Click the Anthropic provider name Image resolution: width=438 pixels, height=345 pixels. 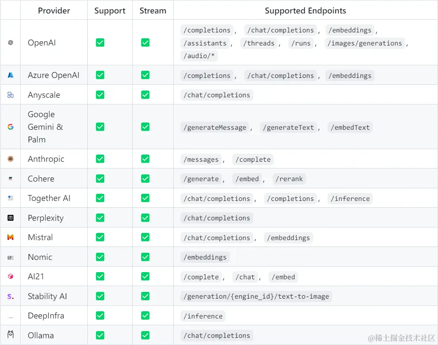point(46,159)
